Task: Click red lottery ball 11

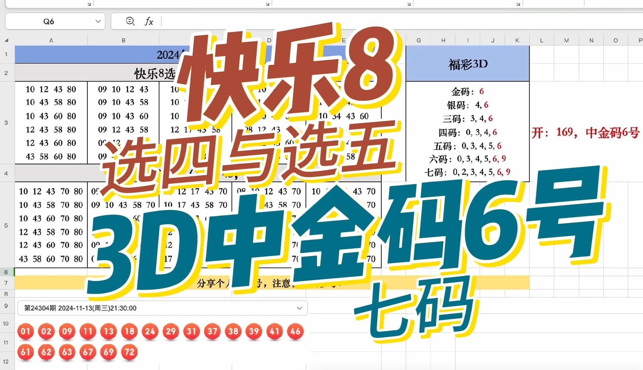Action: pos(88,331)
